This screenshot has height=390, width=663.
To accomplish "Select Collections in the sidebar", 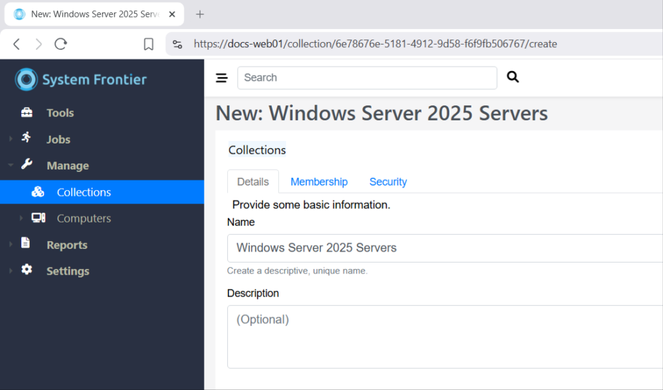I will click(x=84, y=192).
